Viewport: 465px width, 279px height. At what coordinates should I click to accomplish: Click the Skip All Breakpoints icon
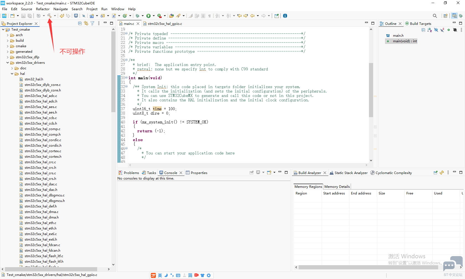[84, 16]
